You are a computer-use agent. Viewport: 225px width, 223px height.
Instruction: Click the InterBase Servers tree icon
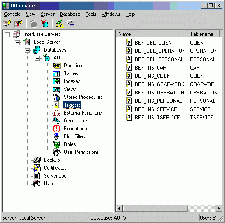click(16, 34)
